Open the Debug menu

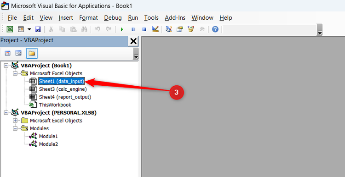(113, 18)
